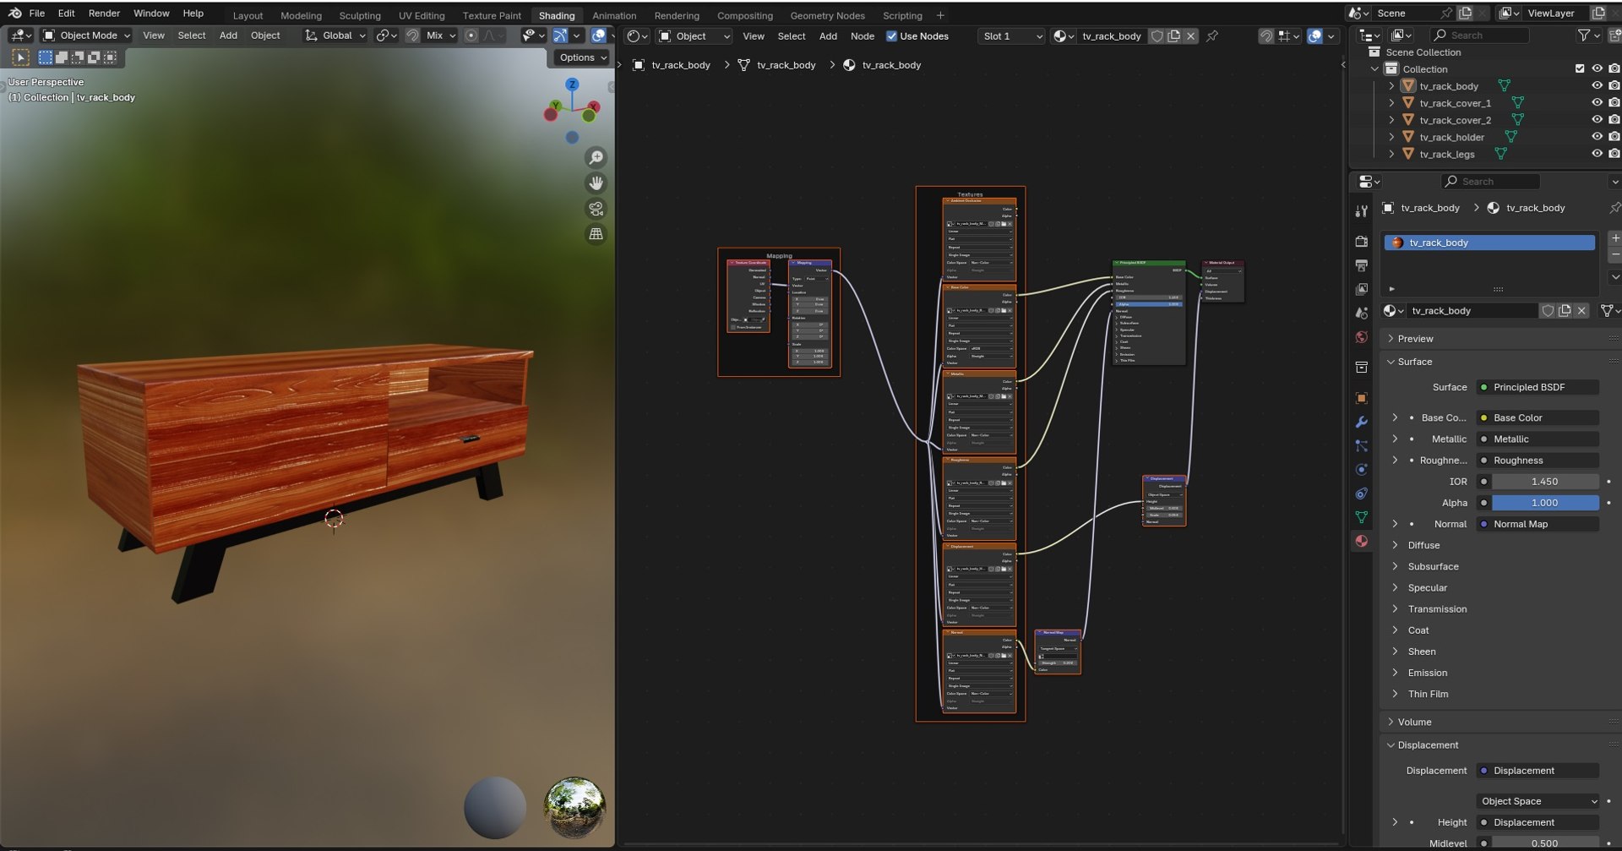Click the Alpha value slider
The height and width of the screenshot is (851, 1622).
point(1544,503)
